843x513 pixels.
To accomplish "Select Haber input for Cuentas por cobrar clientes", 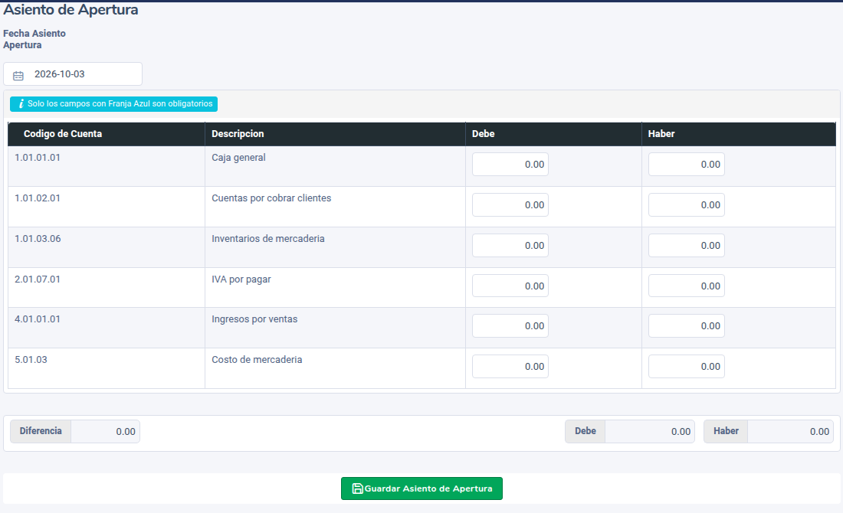I will pyautogui.click(x=686, y=204).
